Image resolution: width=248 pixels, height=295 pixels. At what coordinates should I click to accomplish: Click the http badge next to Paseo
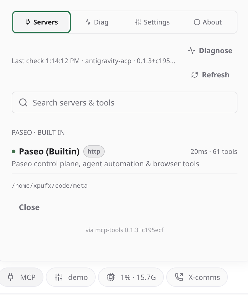point(94,151)
